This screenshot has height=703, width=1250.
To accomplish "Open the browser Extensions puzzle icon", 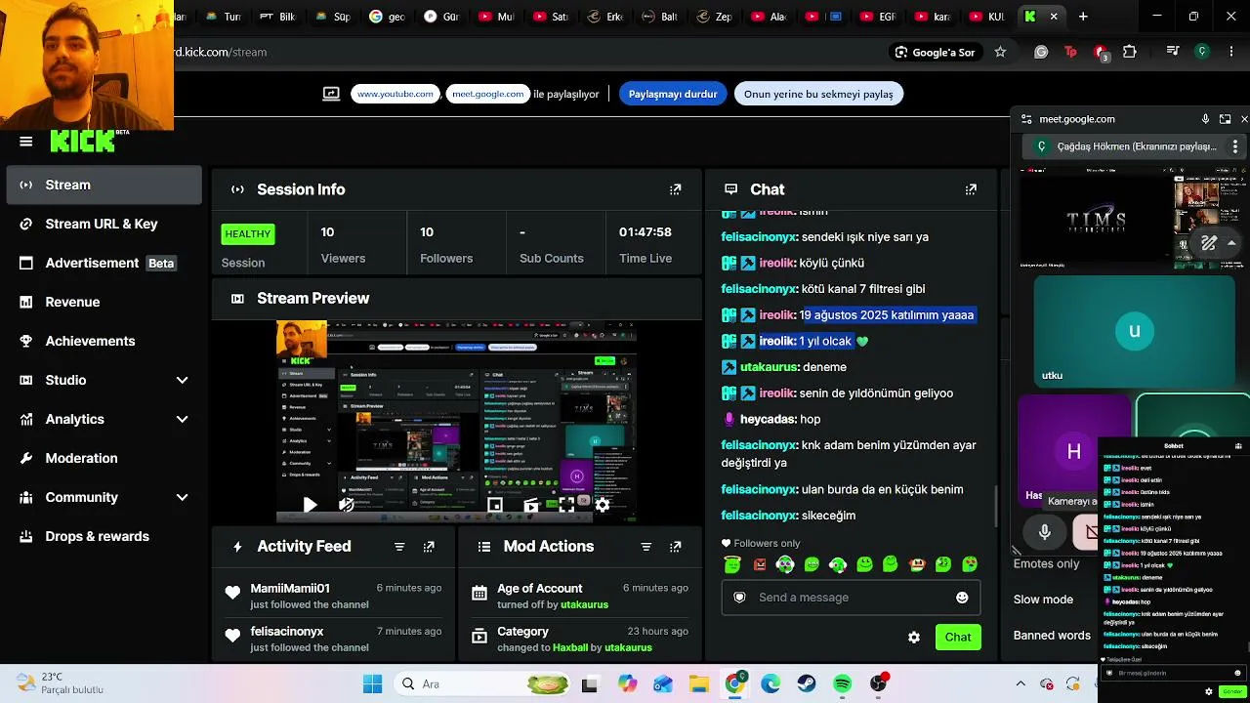I will click(1130, 52).
